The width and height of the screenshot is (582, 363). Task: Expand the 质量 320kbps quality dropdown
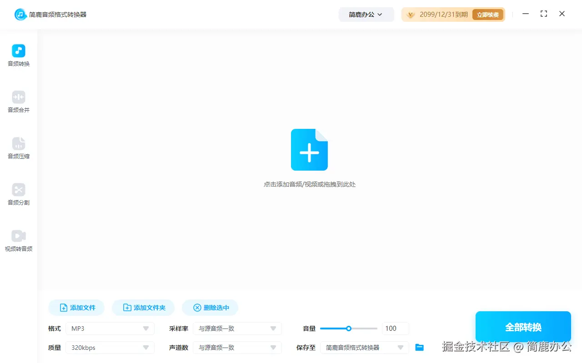coord(110,347)
